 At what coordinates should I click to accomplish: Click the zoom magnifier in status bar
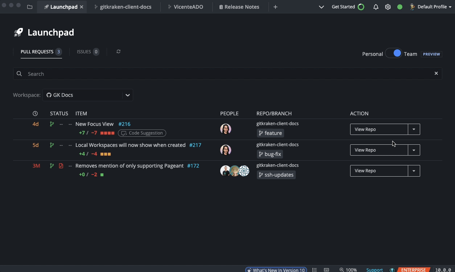pyautogui.click(x=342, y=270)
